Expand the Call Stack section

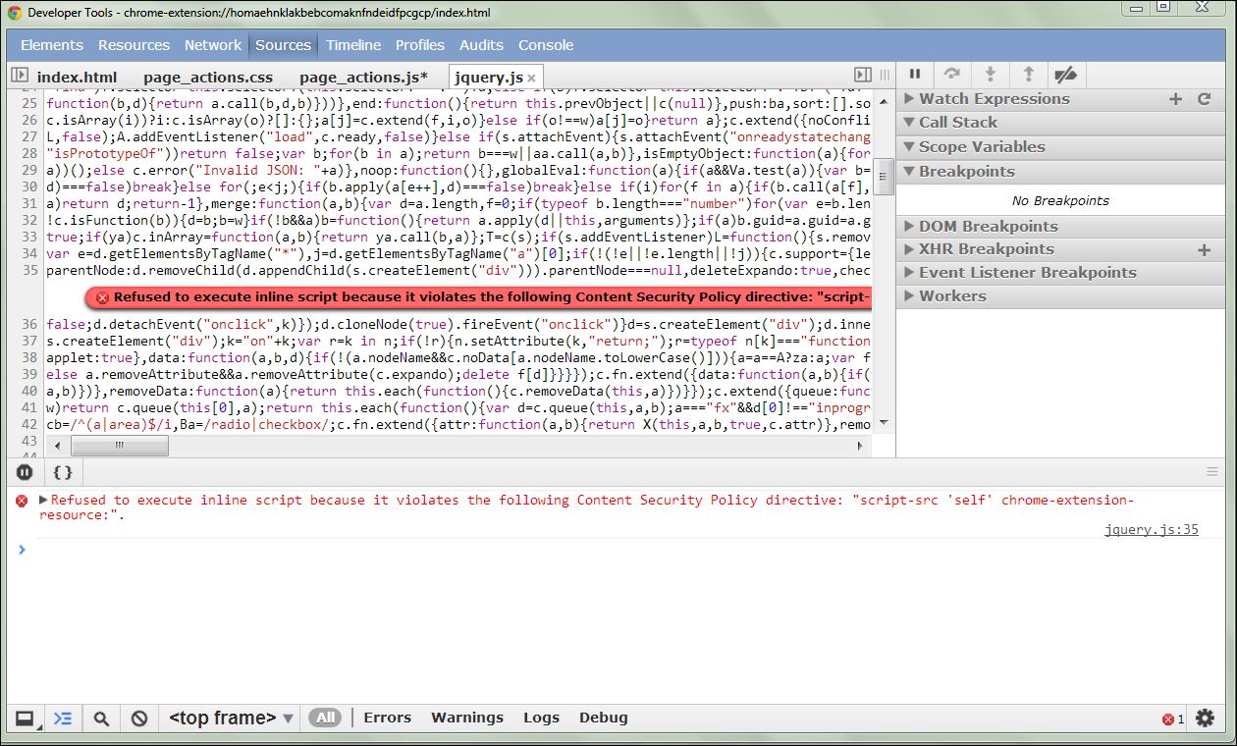tap(957, 123)
